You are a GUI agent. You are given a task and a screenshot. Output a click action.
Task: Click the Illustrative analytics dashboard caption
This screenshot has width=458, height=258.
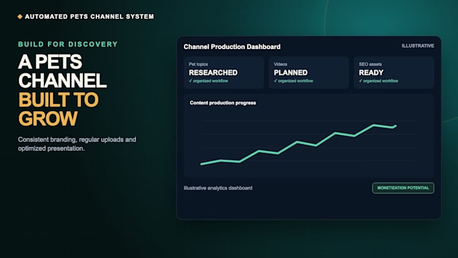click(218, 188)
